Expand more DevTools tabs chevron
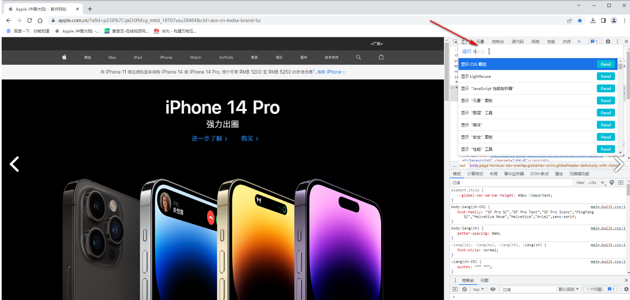This screenshot has height=300, width=630. (x=579, y=42)
